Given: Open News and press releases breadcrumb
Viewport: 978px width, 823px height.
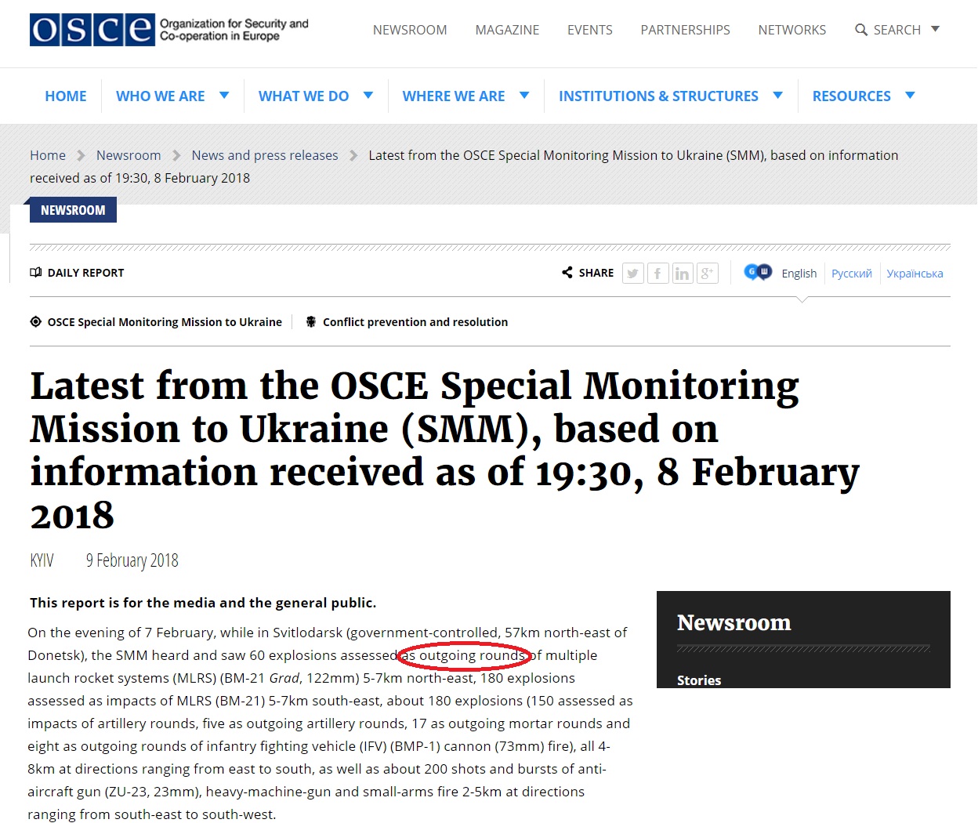Looking at the screenshot, I should click(x=265, y=155).
